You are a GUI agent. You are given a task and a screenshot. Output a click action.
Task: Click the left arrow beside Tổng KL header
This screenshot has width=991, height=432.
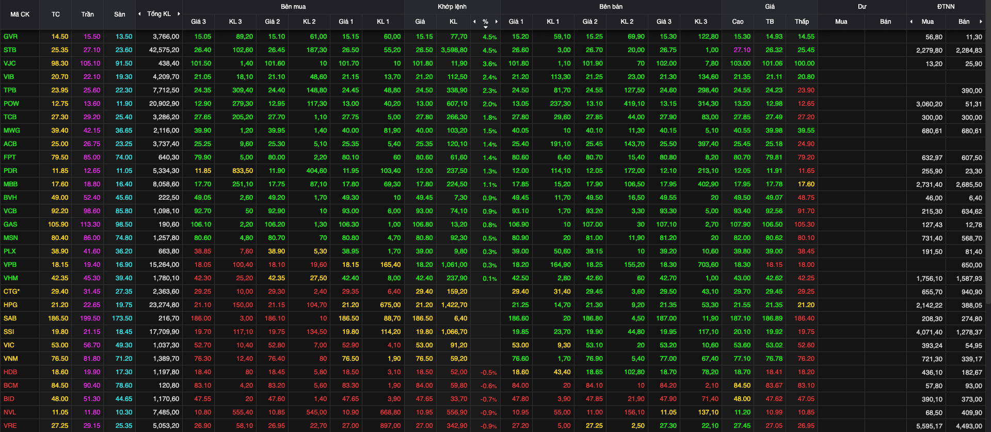tap(139, 14)
